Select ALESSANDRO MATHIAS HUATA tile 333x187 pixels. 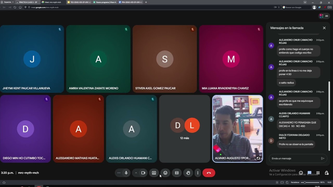tap(78, 129)
